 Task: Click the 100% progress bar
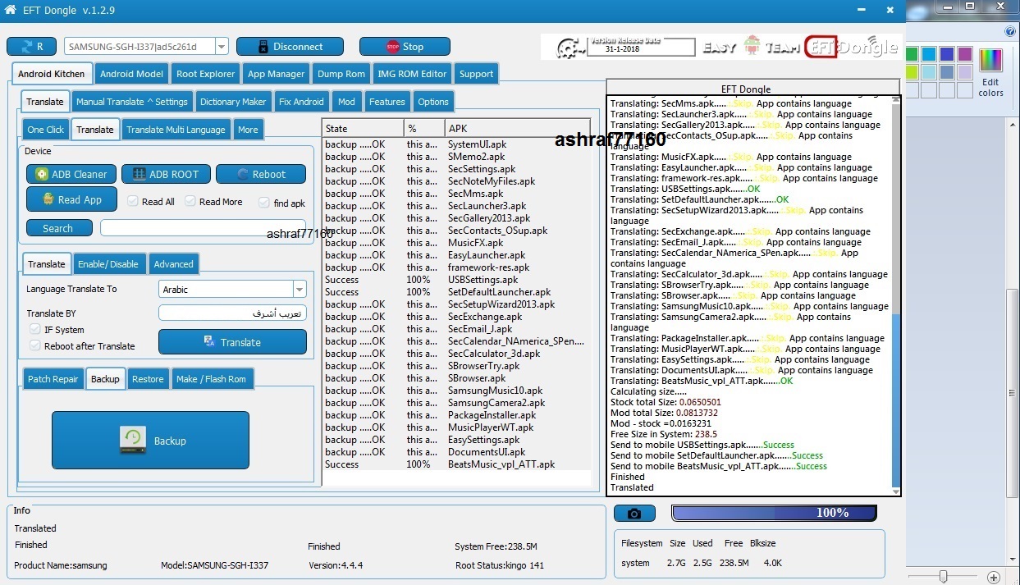tap(774, 513)
